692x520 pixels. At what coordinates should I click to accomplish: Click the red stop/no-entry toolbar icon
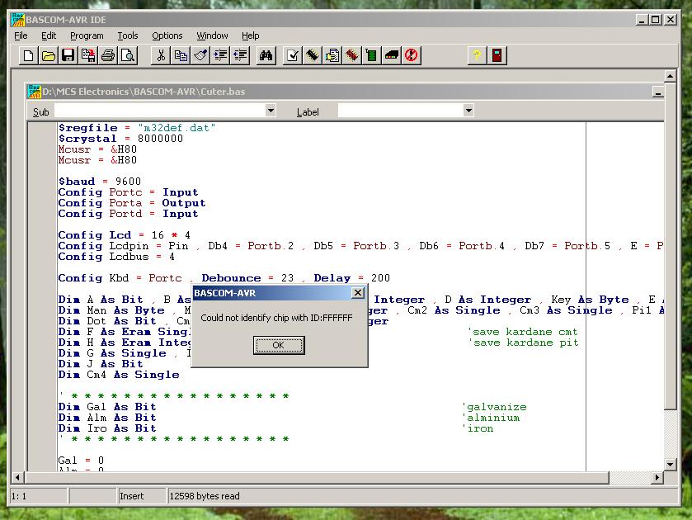412,55
